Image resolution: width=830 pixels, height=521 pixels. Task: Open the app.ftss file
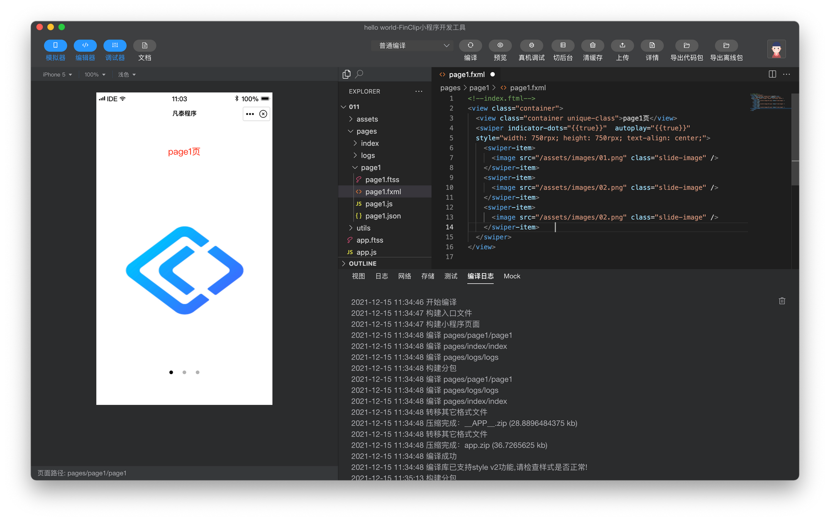(385, 240)
